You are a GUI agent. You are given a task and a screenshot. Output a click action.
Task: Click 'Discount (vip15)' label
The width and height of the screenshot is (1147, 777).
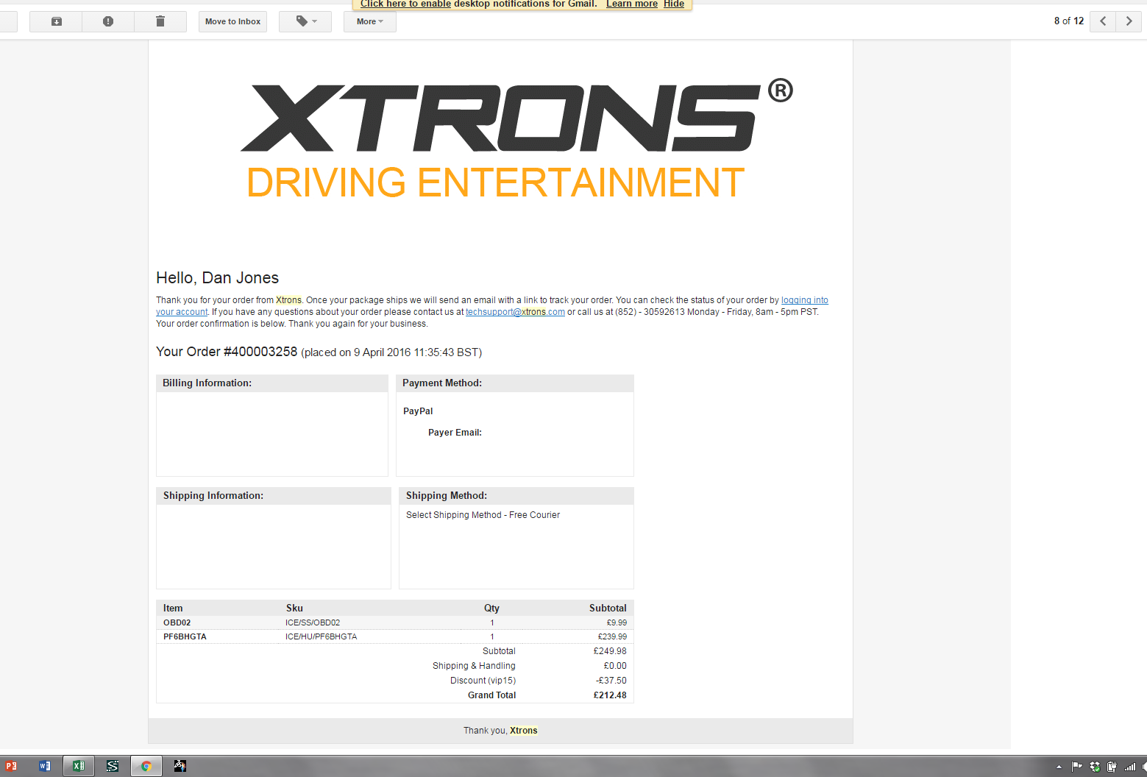click(483, 681)
